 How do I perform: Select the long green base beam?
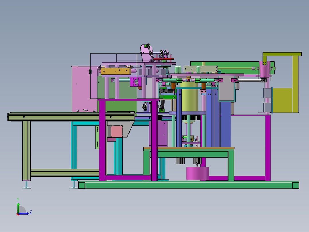click(x=189, y=185)
